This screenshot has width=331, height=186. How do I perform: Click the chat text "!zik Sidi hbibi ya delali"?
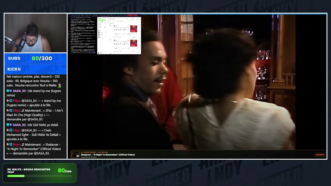[x=42, y=125]
